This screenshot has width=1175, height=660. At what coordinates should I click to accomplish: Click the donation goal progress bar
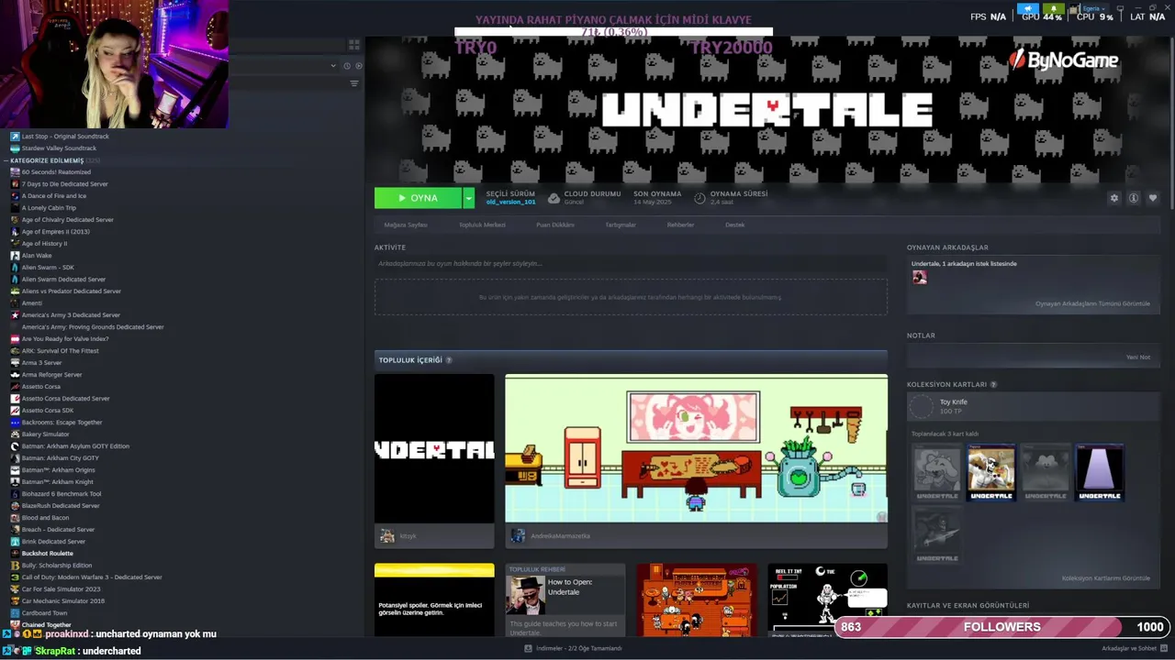[613, 32]
